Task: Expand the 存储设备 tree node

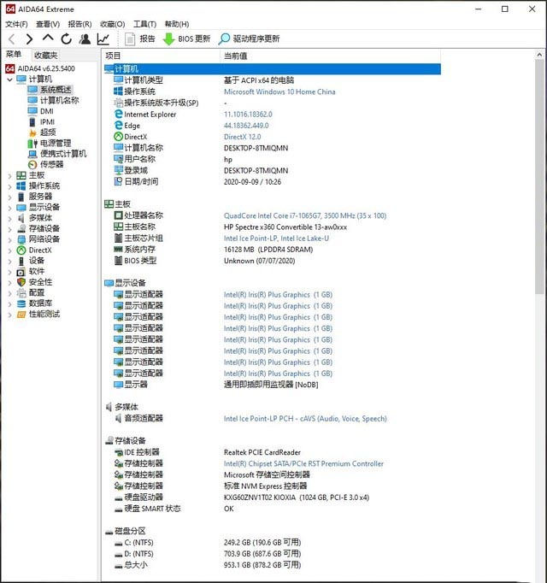Action: [x=10, y=228]
